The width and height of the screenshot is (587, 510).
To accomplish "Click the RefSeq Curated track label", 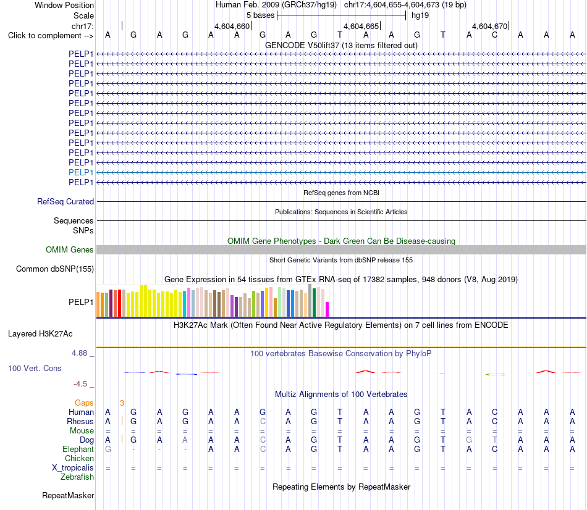I will [65, 202].
